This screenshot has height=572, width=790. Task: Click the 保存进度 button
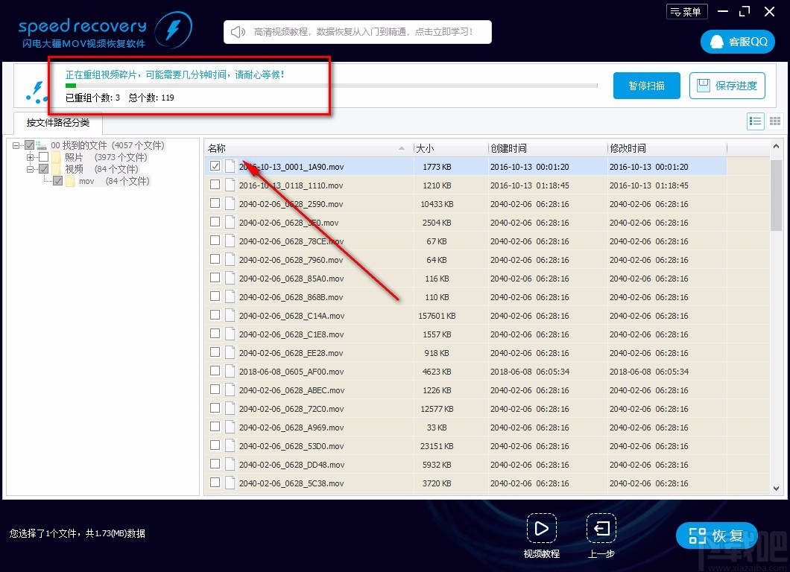point(727,86)
